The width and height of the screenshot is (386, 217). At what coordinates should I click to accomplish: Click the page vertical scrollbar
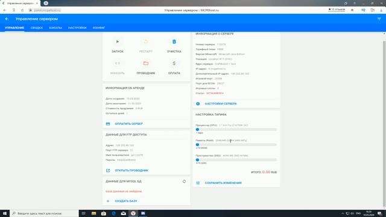(x=384, y=123)
